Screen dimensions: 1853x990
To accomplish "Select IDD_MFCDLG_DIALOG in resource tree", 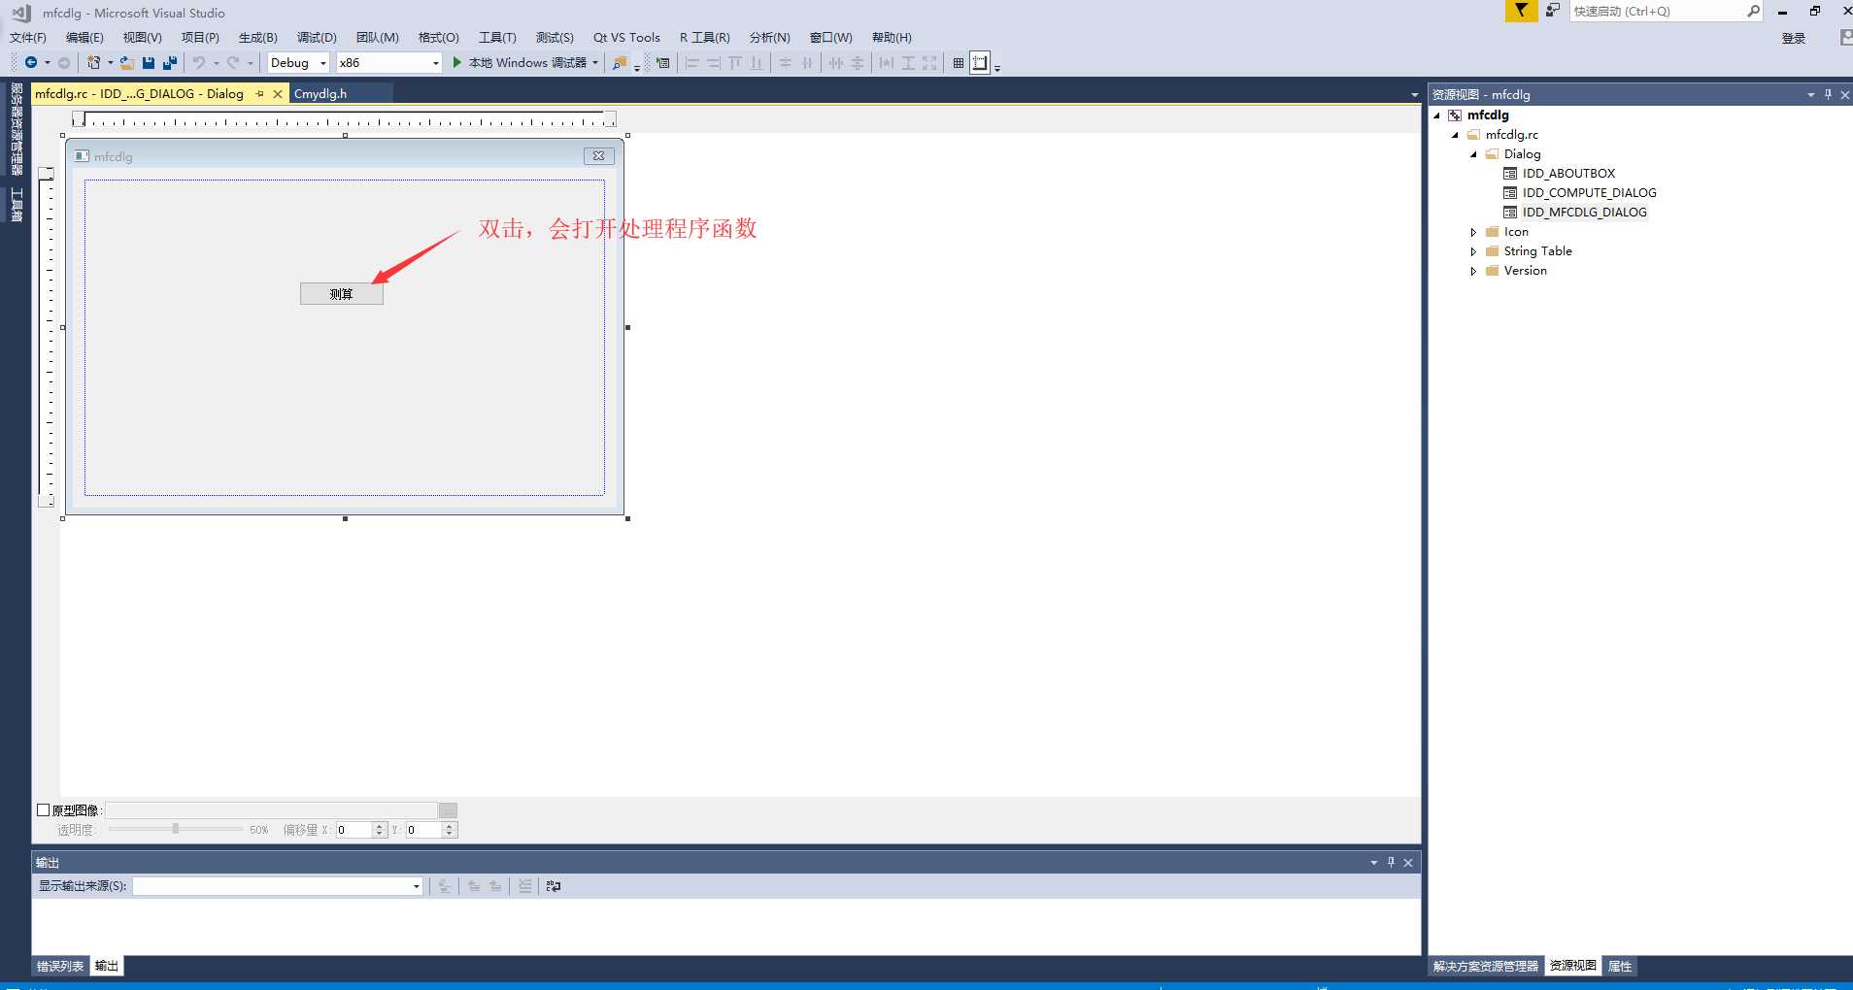I will coord(1584,213).
